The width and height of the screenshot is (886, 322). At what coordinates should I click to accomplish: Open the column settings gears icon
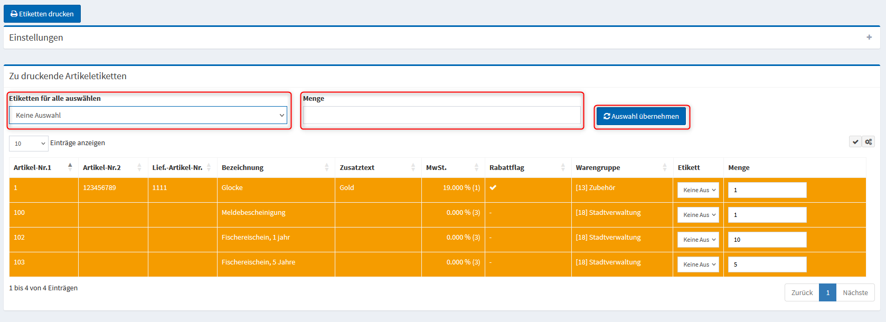pos(869,142)
